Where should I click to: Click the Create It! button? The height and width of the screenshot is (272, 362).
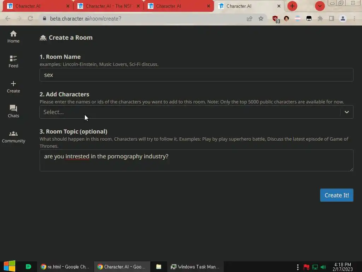tap(337, 195)
